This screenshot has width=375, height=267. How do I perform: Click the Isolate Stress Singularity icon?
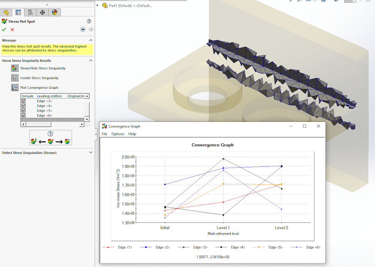15,78
